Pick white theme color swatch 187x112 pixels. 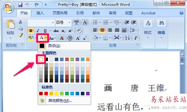click(41, 59)
